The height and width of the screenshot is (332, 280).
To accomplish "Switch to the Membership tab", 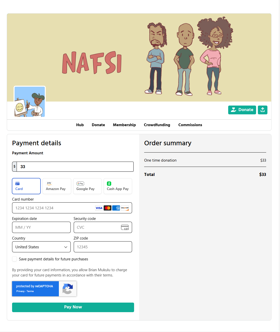I will point(124,125).
